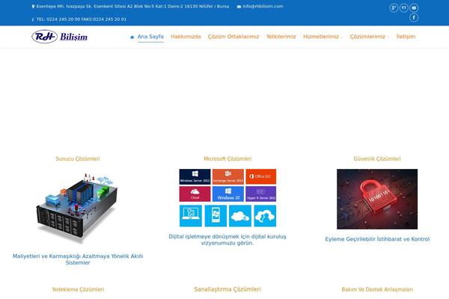Click the home icon beside Ana Sayfa

pos(132,37)
